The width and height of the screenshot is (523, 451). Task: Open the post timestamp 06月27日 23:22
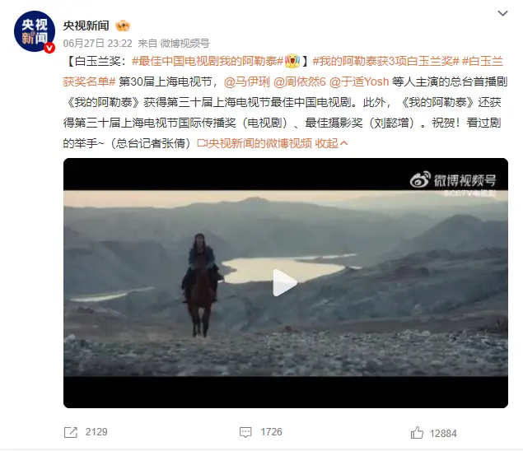(x=98, y=44)
